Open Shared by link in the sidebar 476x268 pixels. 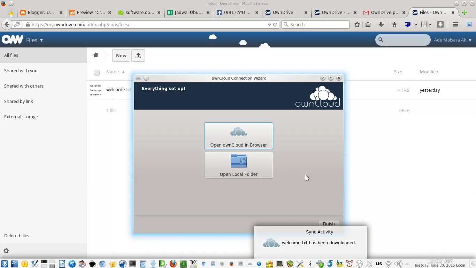tap(43, 101)
